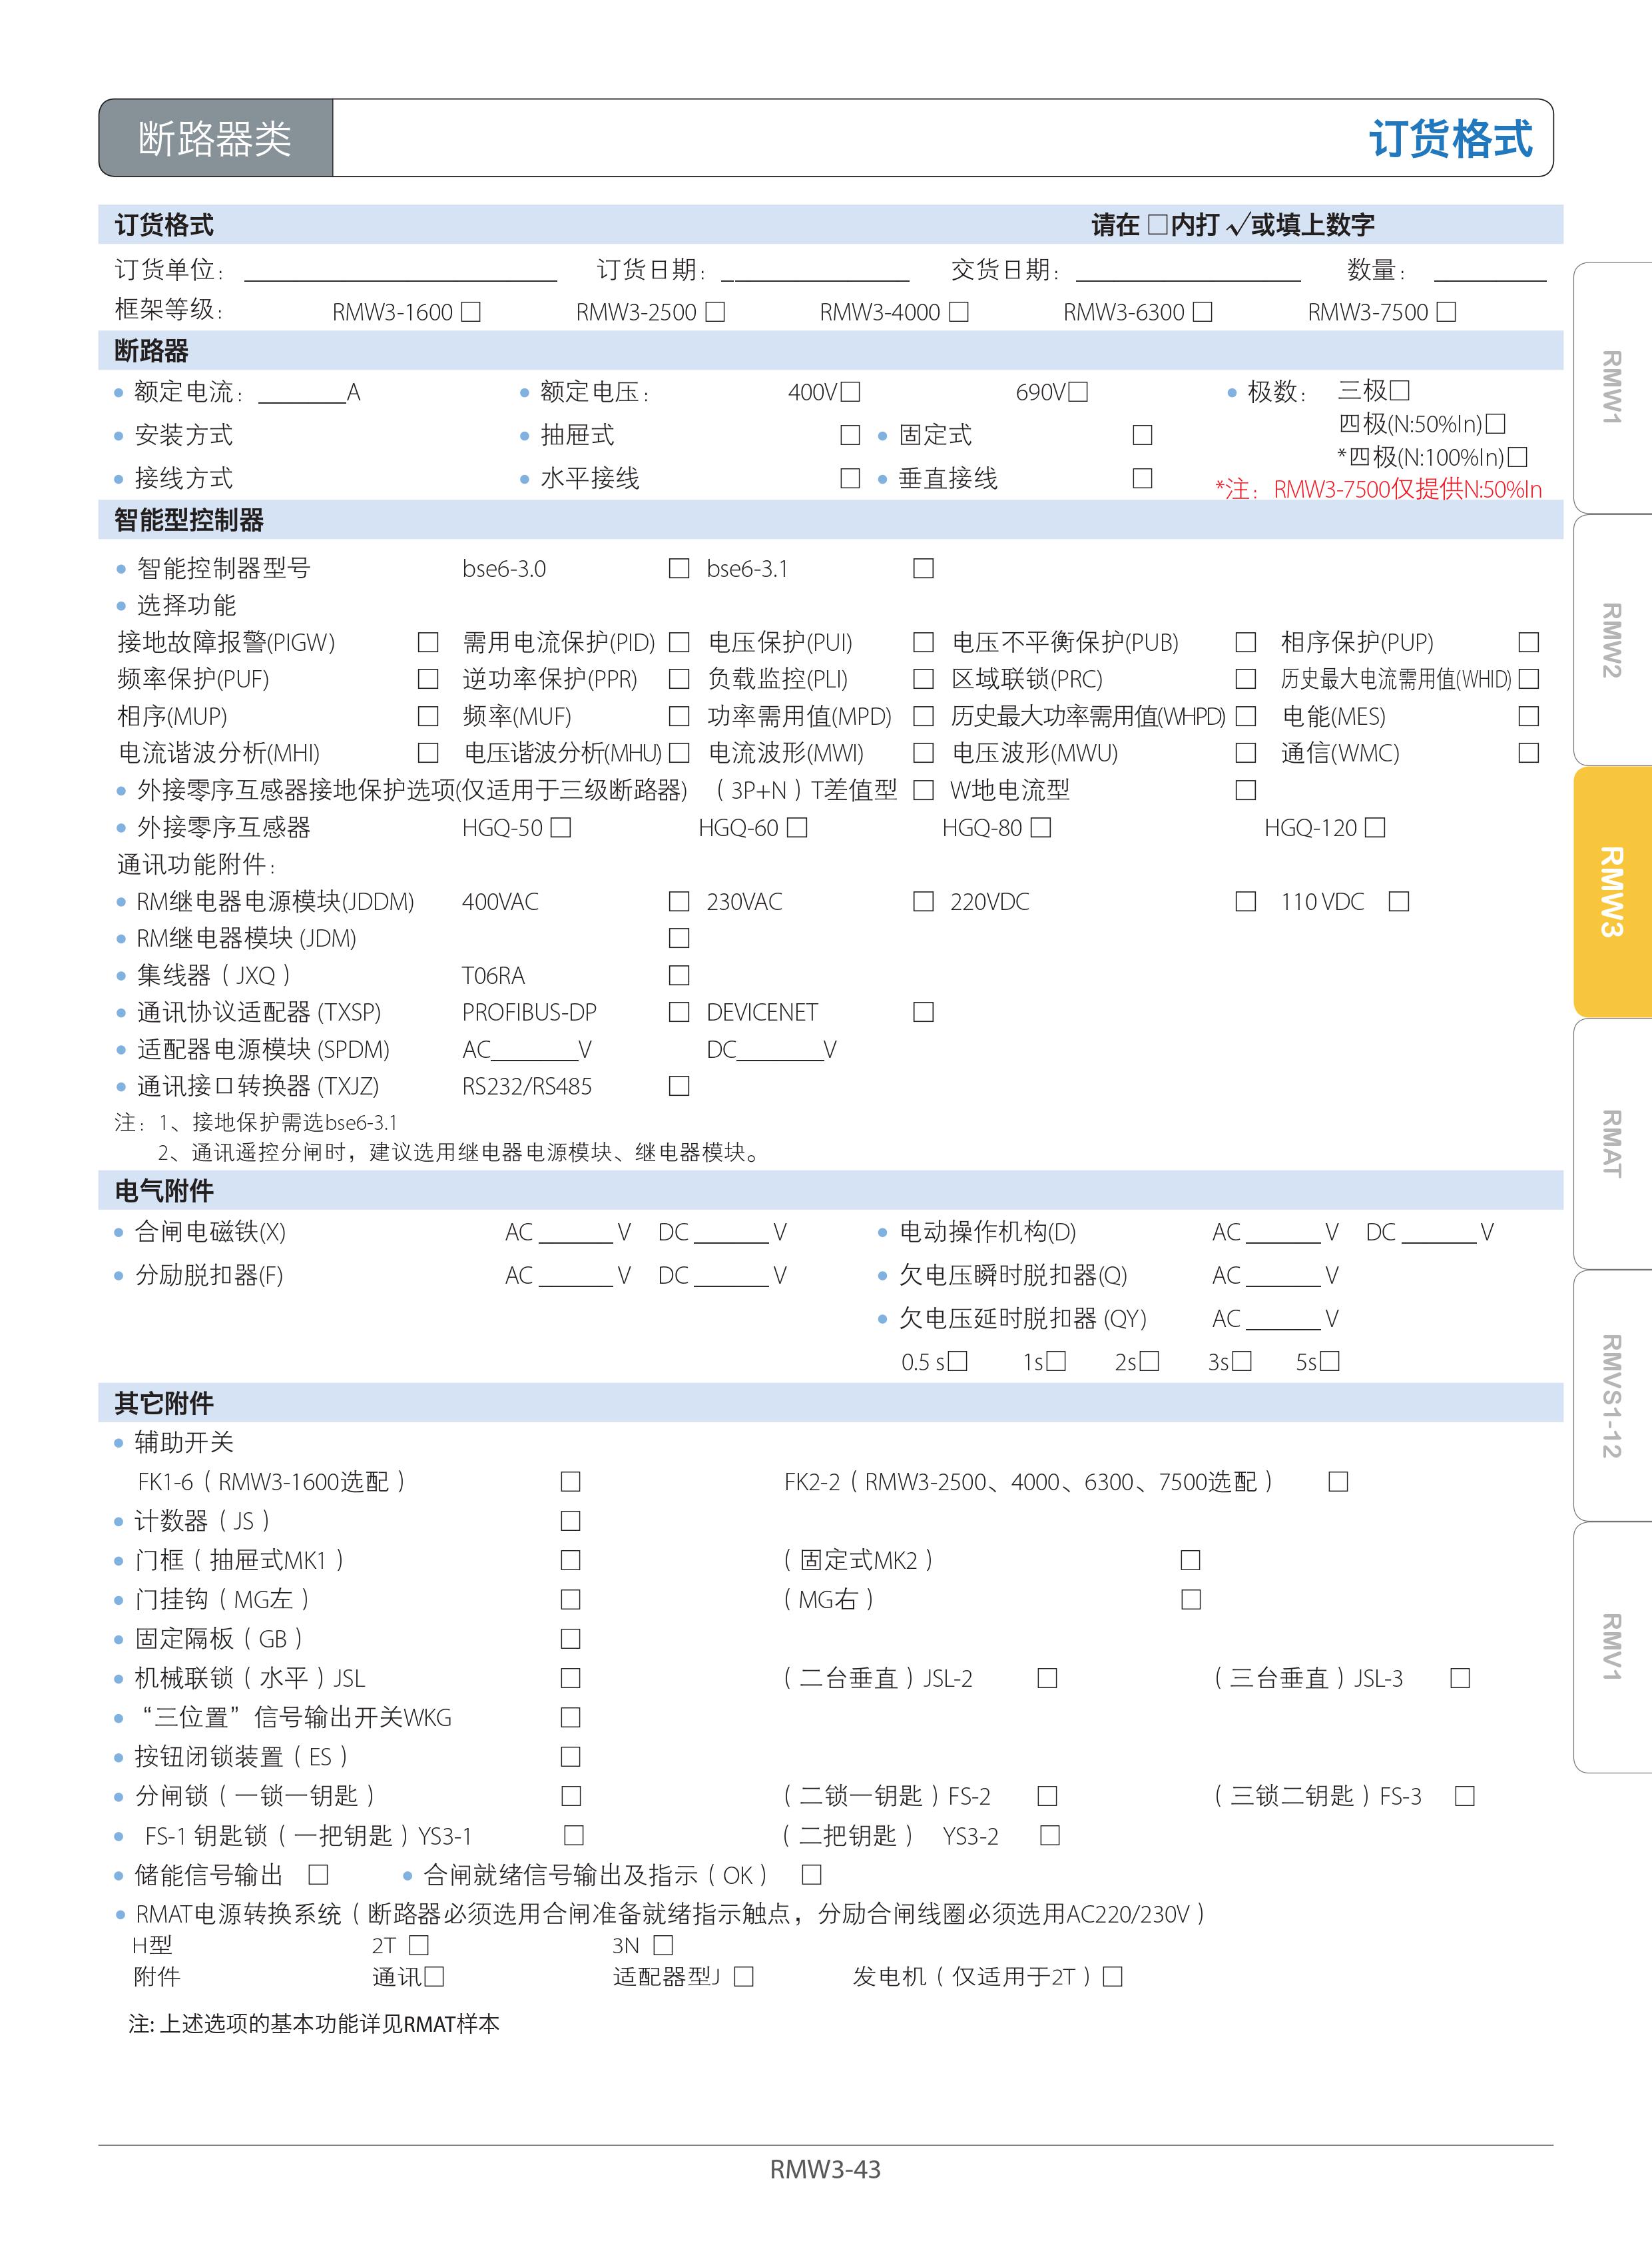Tick the (三台垂直) JSL-3 interlock checkbox
This screenshot has width=1652, height=2243.
1460,1677
